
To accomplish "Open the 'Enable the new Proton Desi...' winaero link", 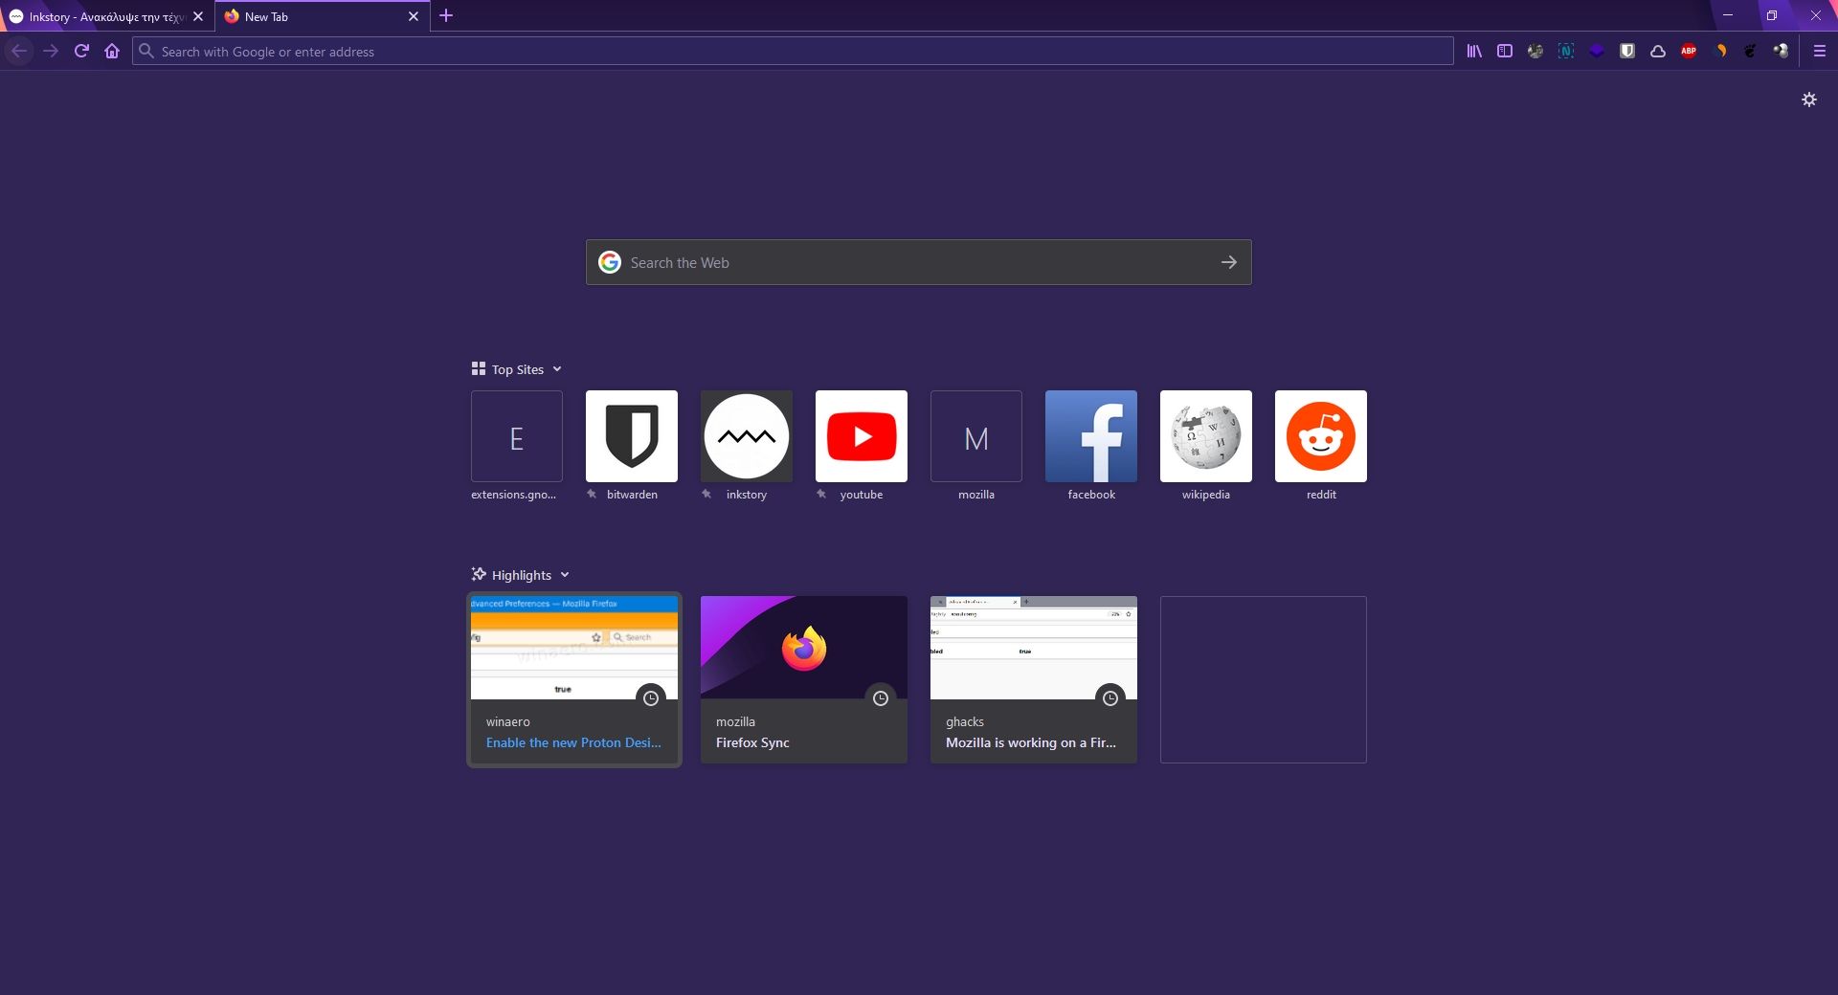I will click(572, 742).
